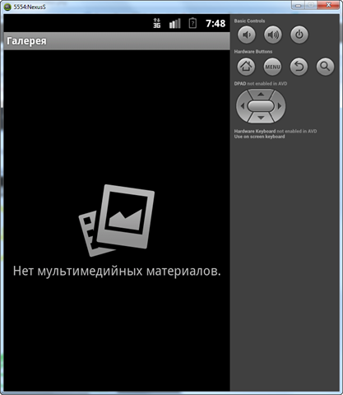Image resolution: width=343 pixels, height=395 pixels.
Task: Tap the Галерея title bar
Action: tap(117, 41)
